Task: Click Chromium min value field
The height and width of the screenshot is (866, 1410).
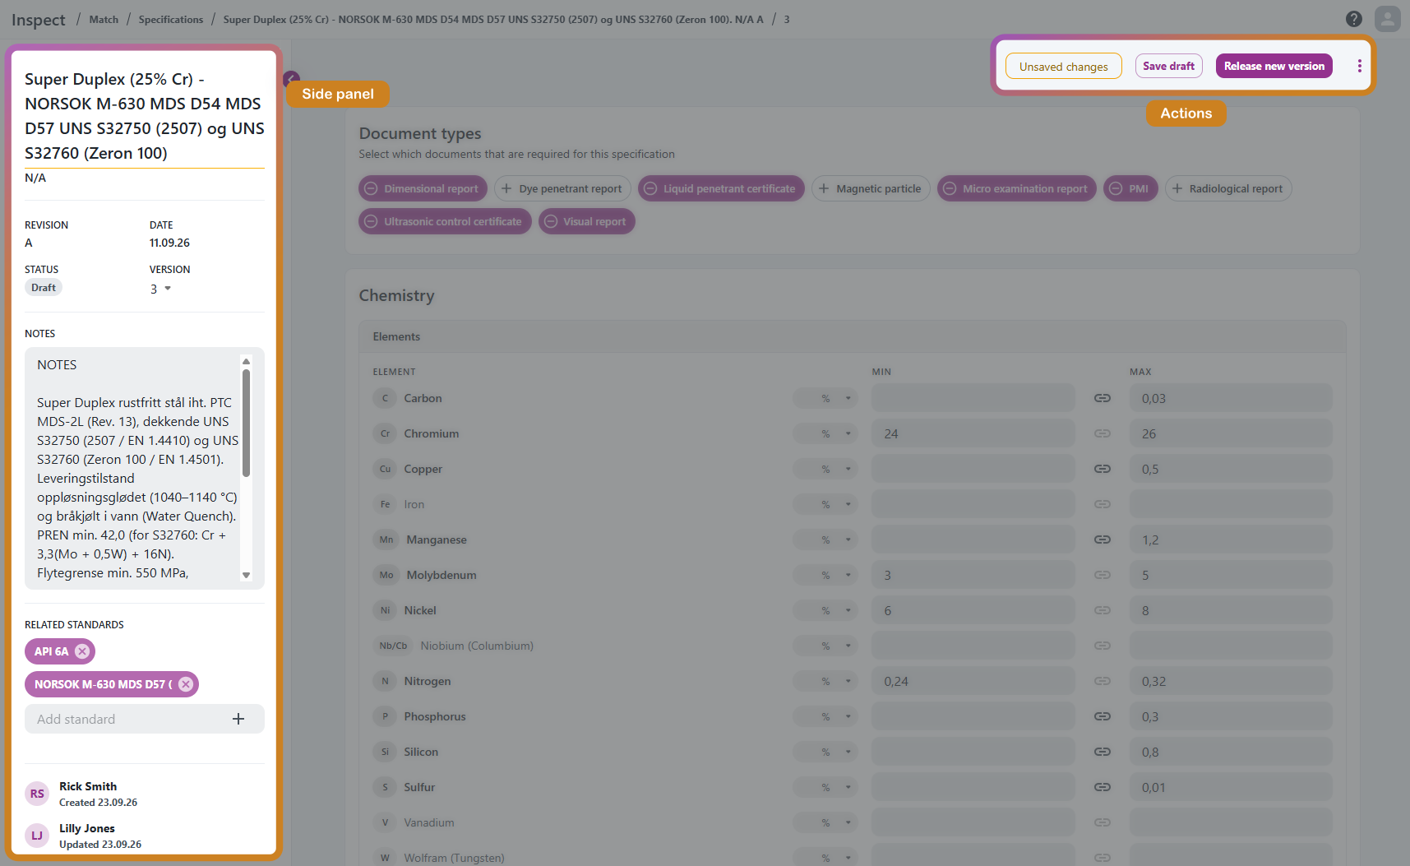Action: [x=973, y=433]
